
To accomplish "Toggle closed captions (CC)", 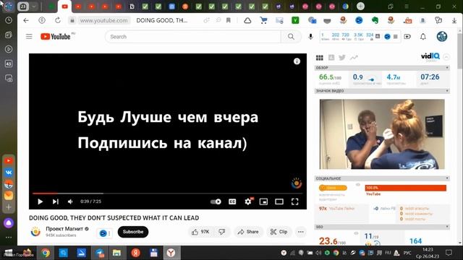I will pos(232,201).
